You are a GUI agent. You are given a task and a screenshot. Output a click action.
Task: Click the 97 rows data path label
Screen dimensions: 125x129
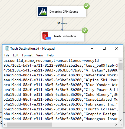[62, 23]
